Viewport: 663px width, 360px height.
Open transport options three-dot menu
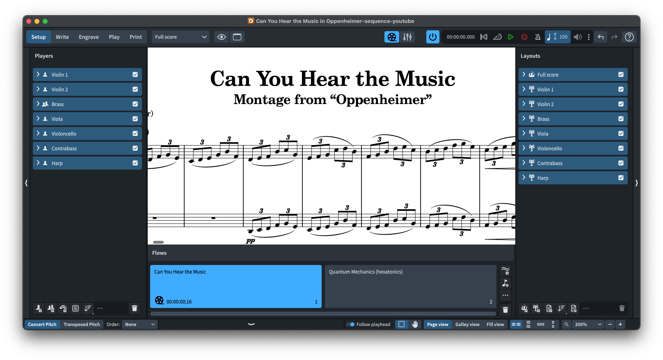(589, 37)
